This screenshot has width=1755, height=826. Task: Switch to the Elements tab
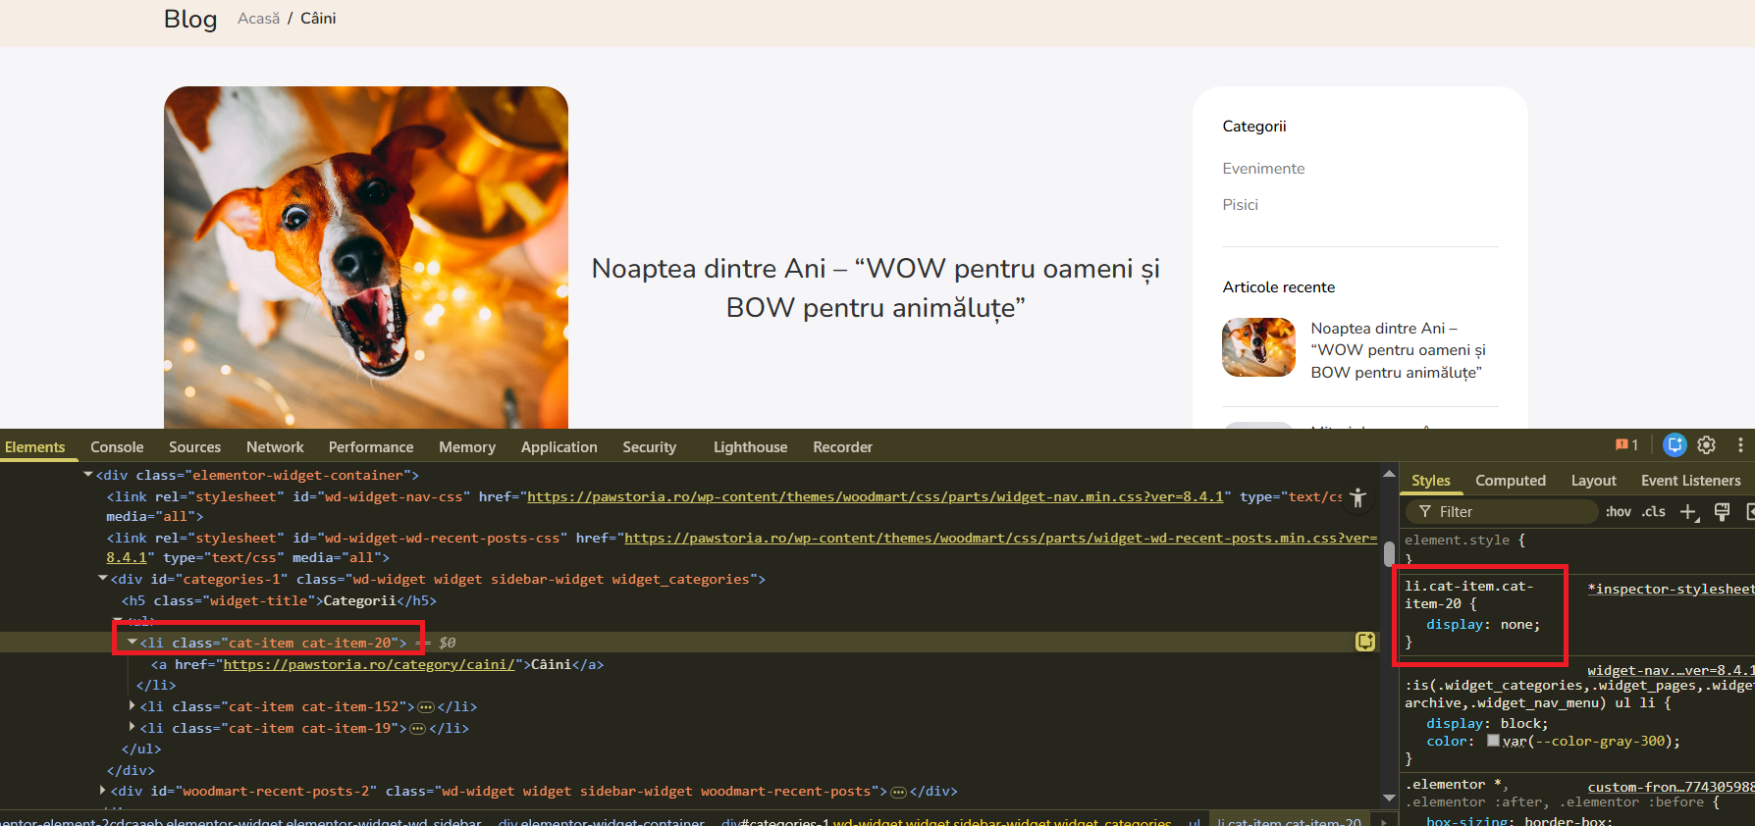tap(35, 447)
